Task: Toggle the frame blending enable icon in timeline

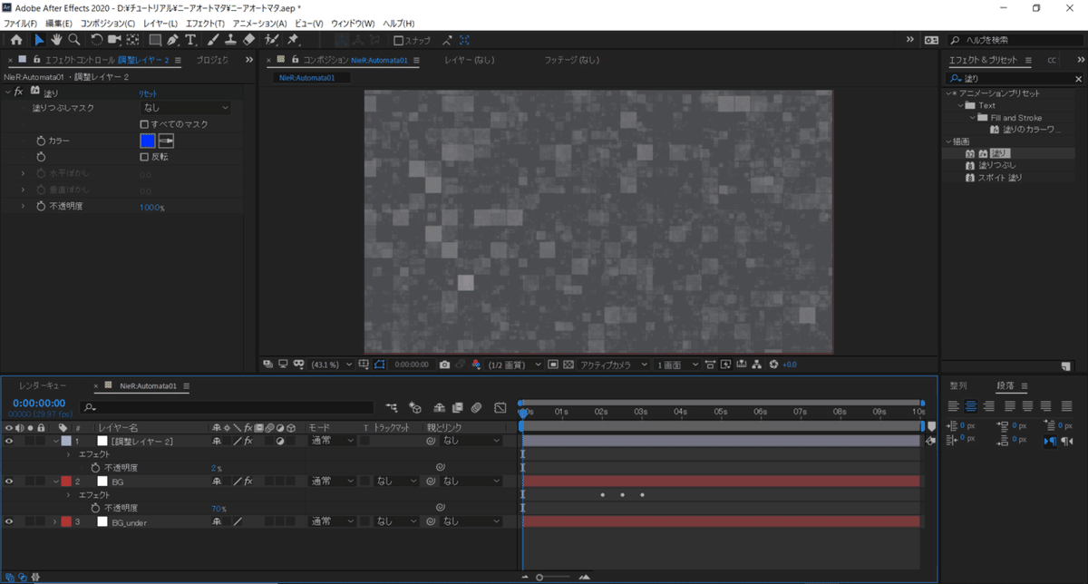Action: tap(458, 408)
